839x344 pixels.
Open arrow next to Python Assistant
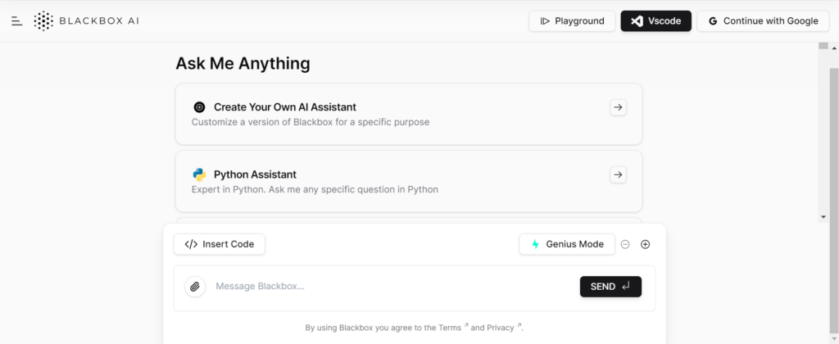[x=618, y=175]
